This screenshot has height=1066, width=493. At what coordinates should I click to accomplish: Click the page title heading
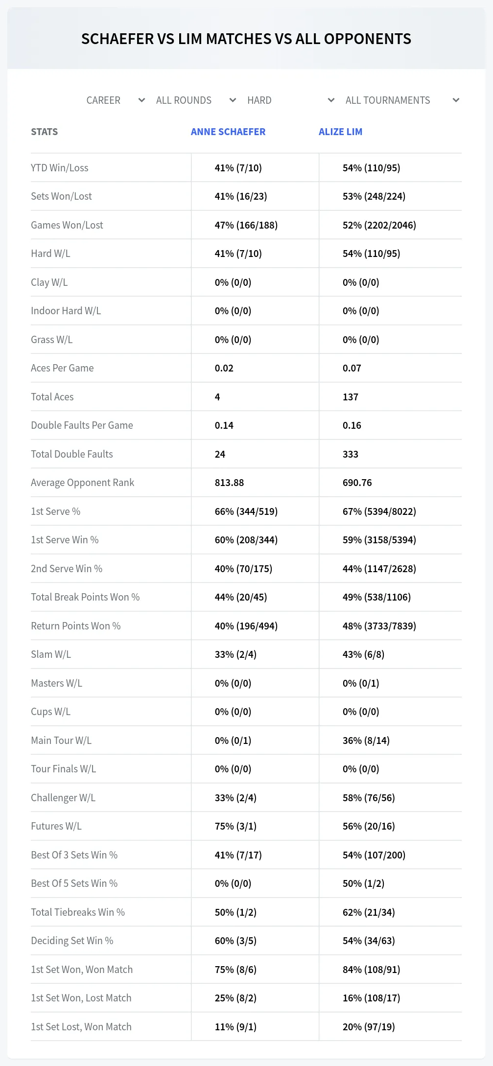(246, 39)
